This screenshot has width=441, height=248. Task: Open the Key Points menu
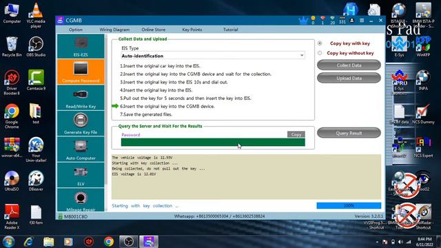coord(192,30)
